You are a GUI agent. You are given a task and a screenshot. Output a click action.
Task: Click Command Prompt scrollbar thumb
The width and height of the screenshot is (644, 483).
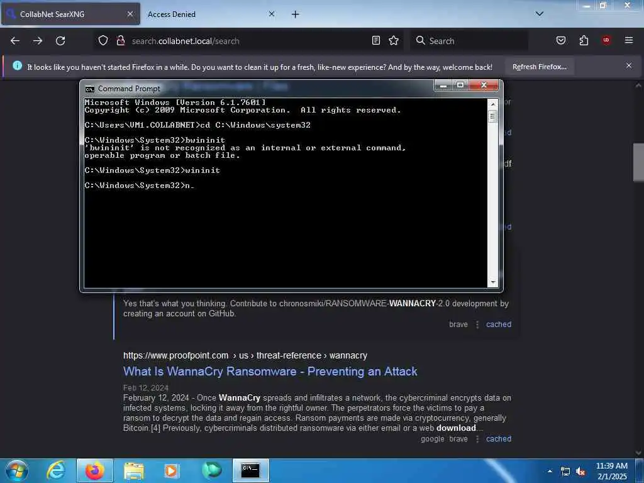[492, 116]
